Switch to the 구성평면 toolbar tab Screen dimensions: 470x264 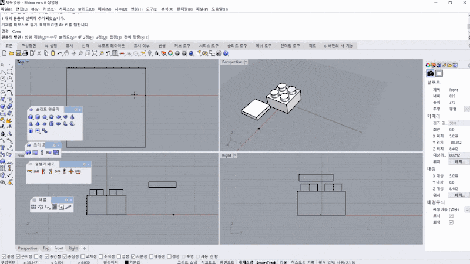pos(29,46)
